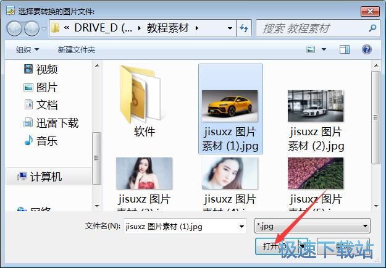This screenshot has height=268, width=386.
Task: Click the refresh button next to address bar
Action: (244, 28)
